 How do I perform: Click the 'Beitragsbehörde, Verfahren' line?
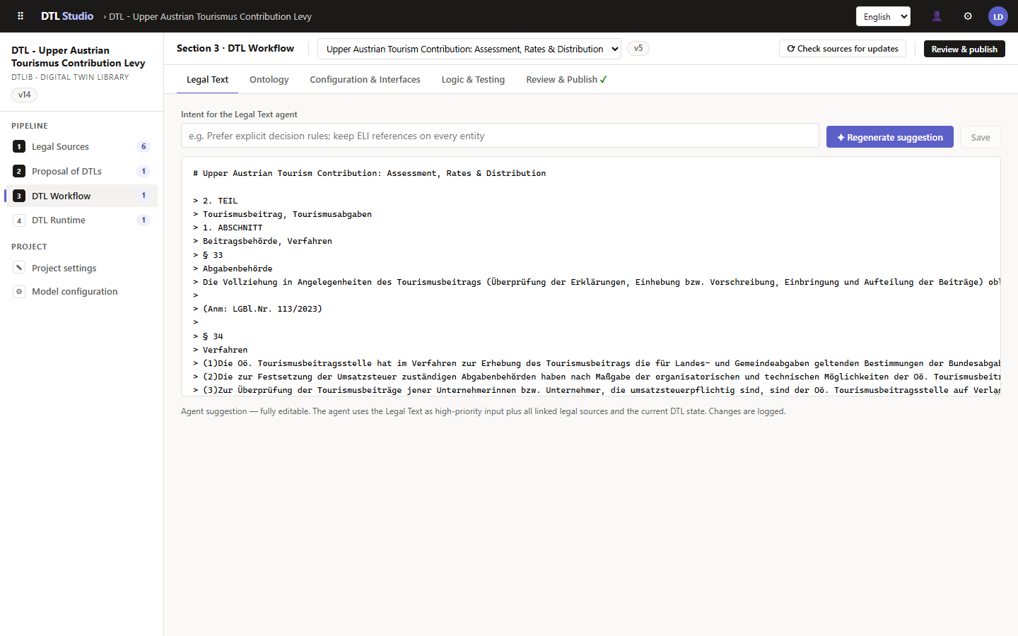point(267,241)
